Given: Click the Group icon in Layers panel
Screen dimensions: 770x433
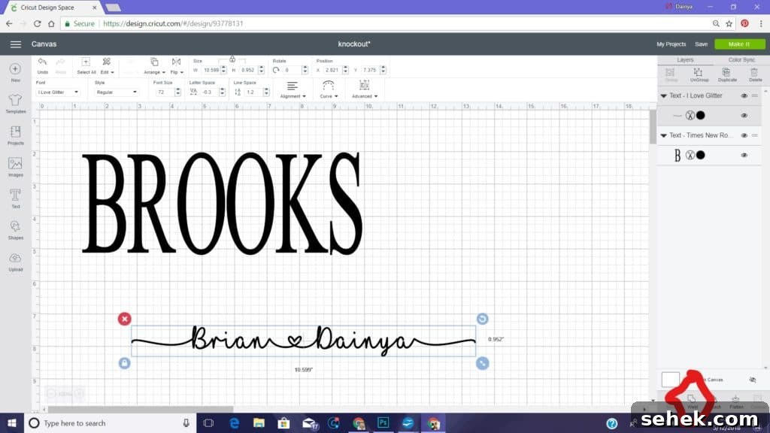Looking at the screenshot, I should (671, 74).
